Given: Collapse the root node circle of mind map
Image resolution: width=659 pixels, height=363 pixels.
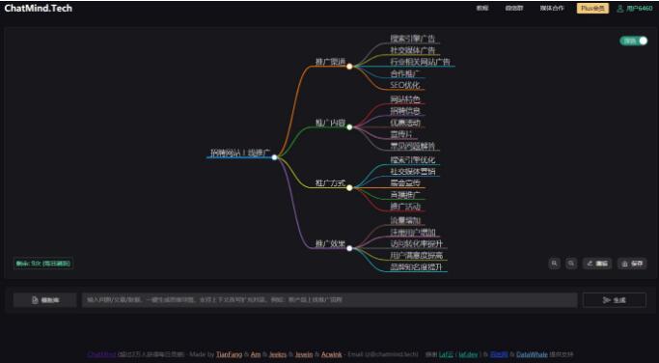Looking at the screenshot, I should [274, 157].
